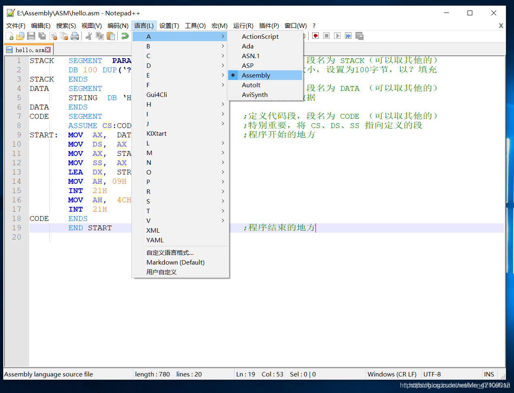
Task: Click the Paste clipboard toolbar icon
Action: tap(111, 36)
